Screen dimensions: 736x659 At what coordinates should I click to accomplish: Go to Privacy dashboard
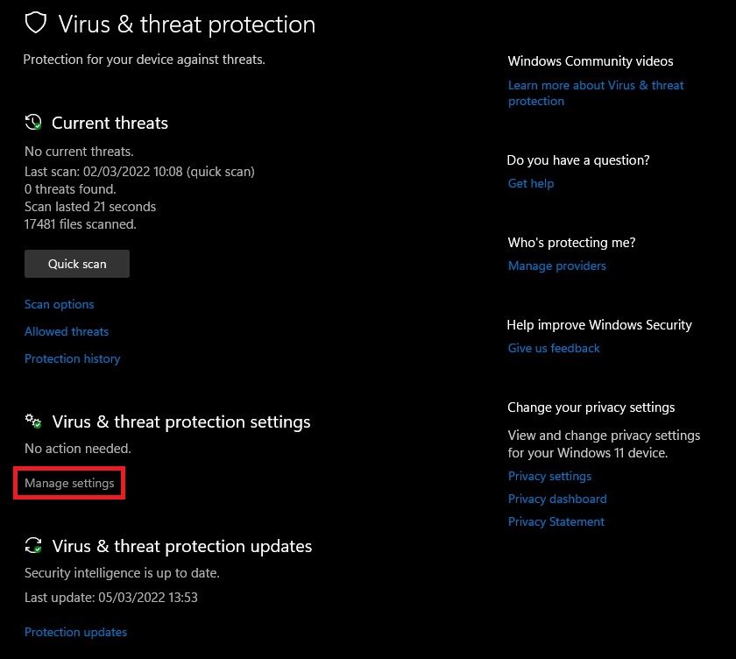click(557, 499)
